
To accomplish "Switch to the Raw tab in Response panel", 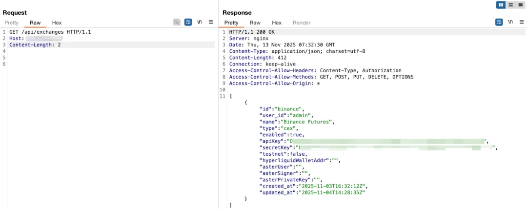I will pyautogui.click(x=255, y=22).
